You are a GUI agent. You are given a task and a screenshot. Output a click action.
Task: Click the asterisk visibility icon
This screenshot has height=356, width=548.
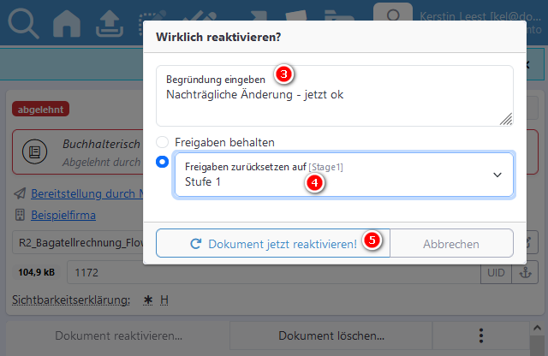point(146,300)
